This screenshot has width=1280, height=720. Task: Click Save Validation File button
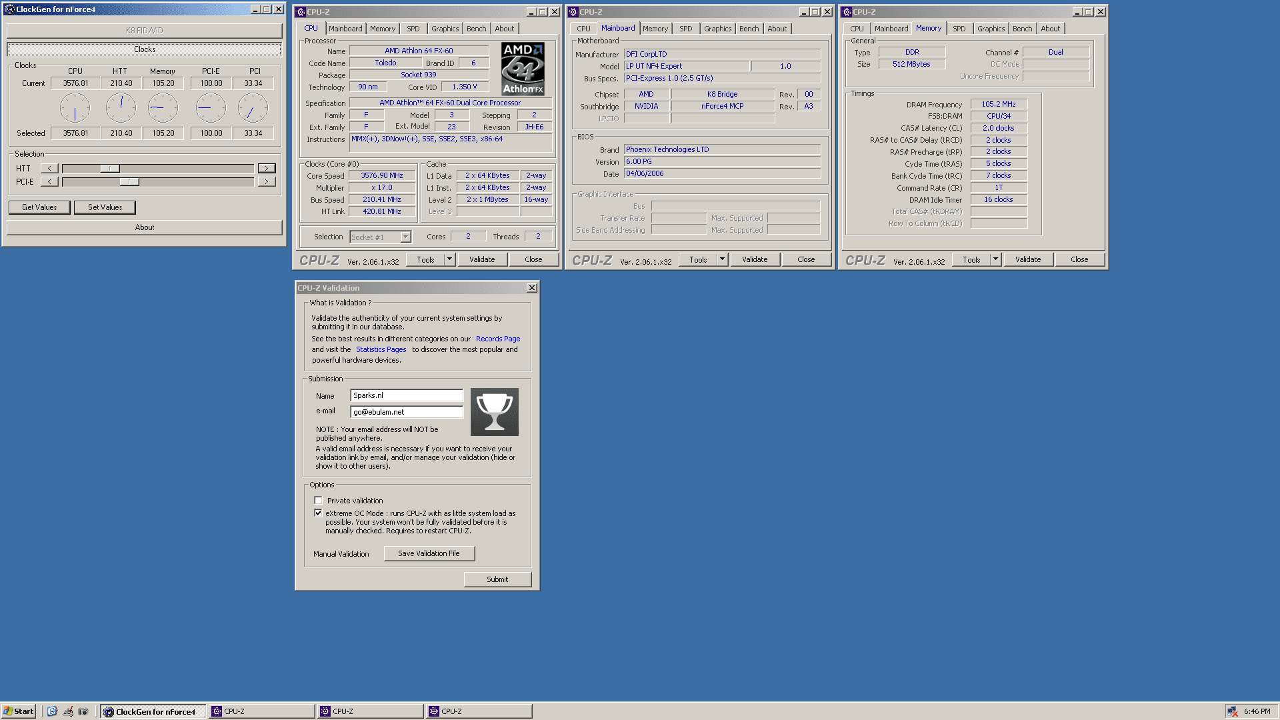point(429,553)
